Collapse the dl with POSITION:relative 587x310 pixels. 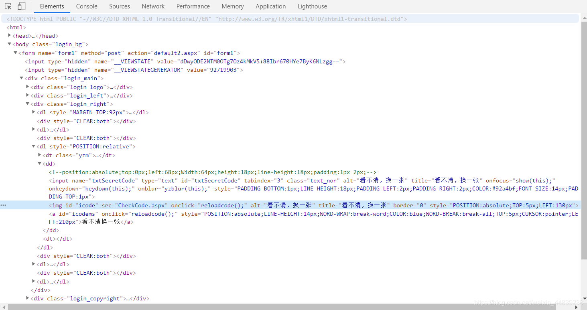[34, 146]
